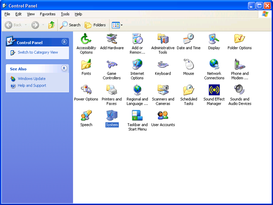Open the Tools menu
The image size is (273, 205).
pyautogui.click(x=65, y=14)
